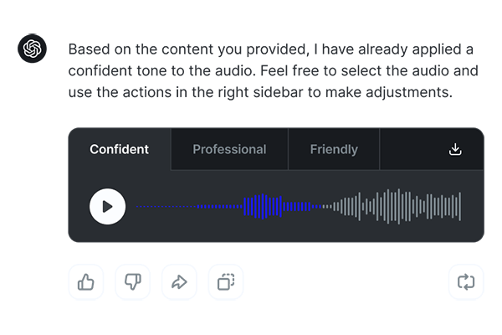The width and height of the screenshot is (502, 335).
Task: Like the response with thumbs up
Action: (x=85, y=282)
